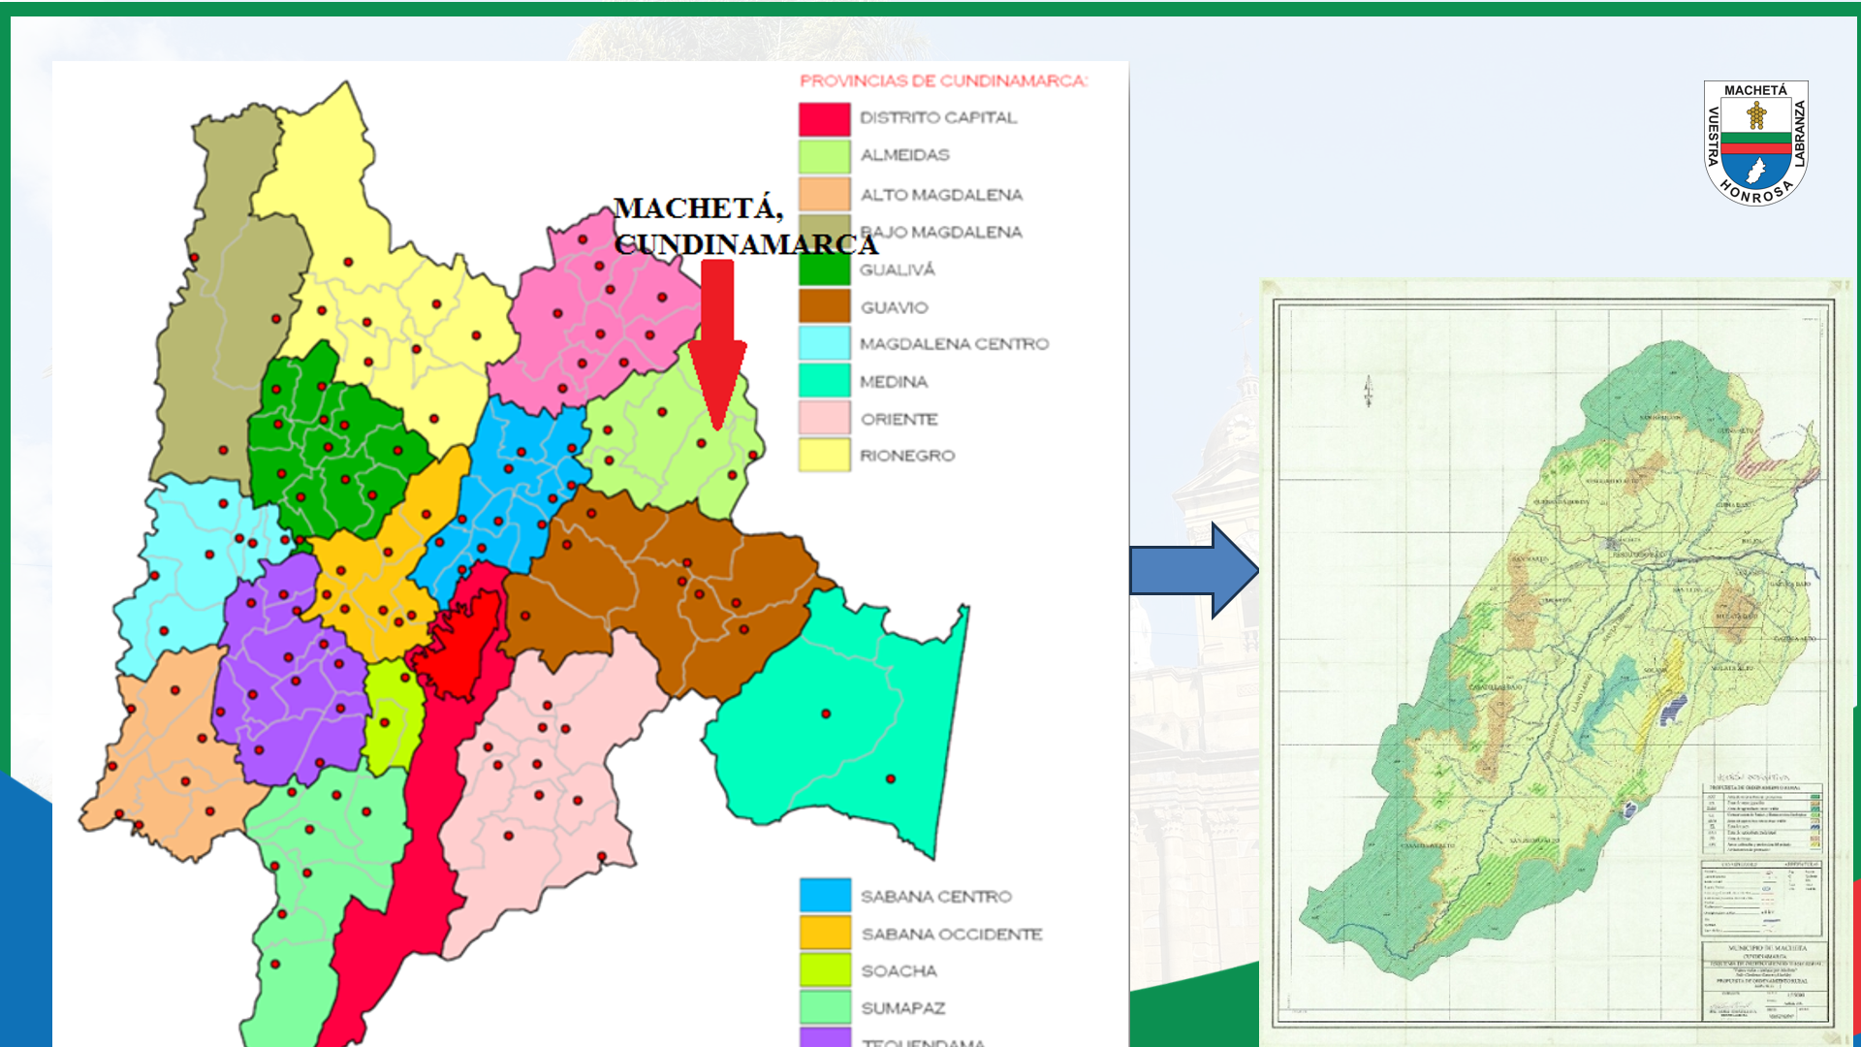
Task: Click the Soacha lime legend swatch
Action: 825,969
